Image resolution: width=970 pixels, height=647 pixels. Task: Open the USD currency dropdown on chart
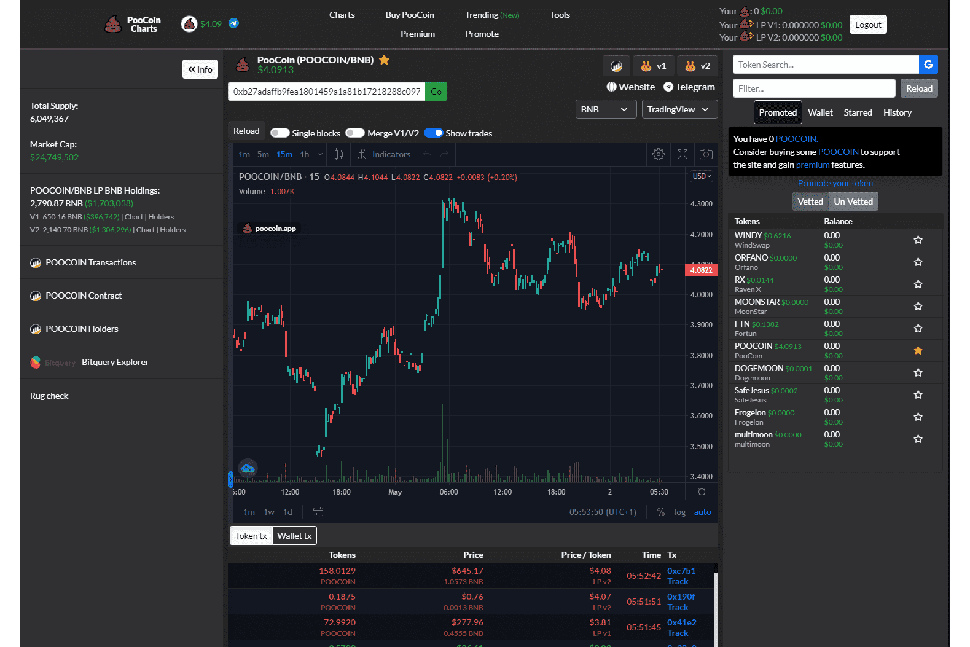(702, 176)
